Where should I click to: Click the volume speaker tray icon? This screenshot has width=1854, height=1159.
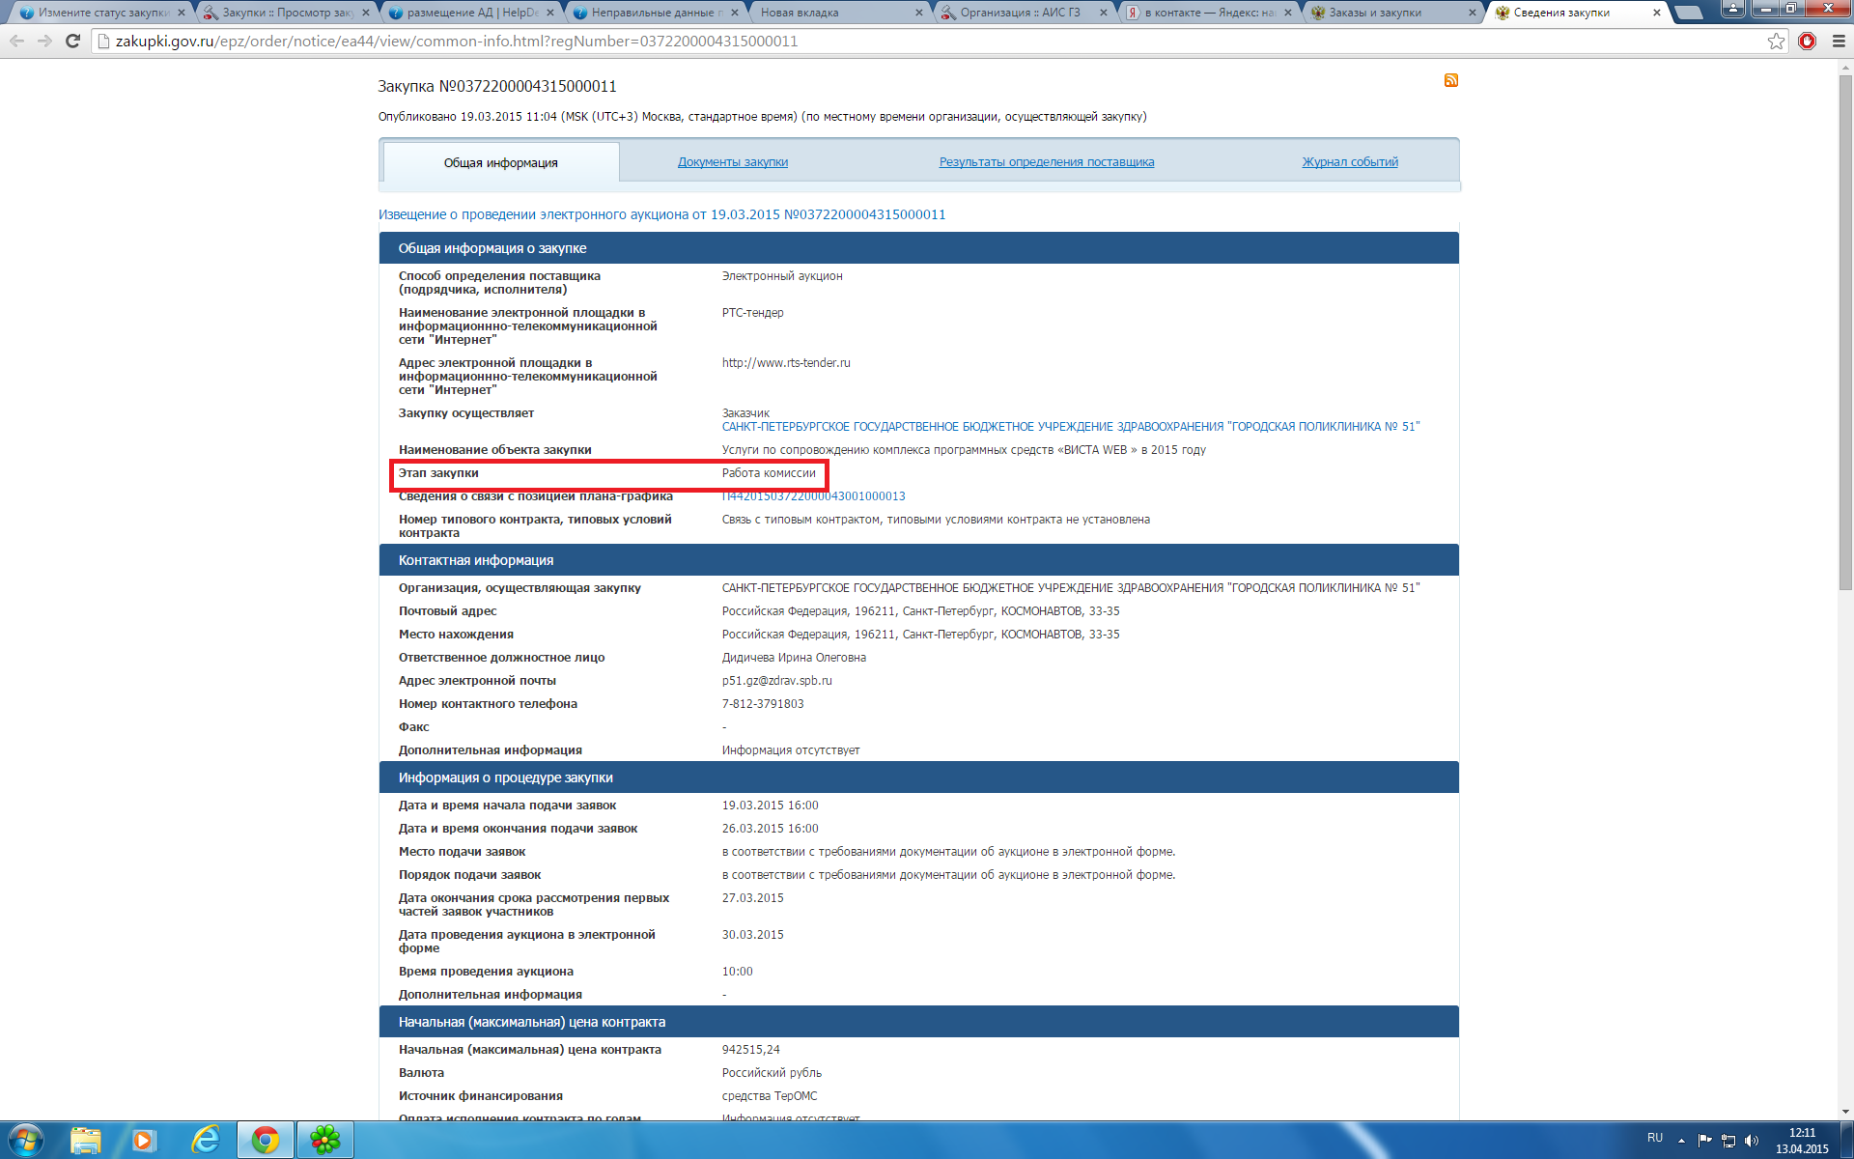point(1753,1141)
